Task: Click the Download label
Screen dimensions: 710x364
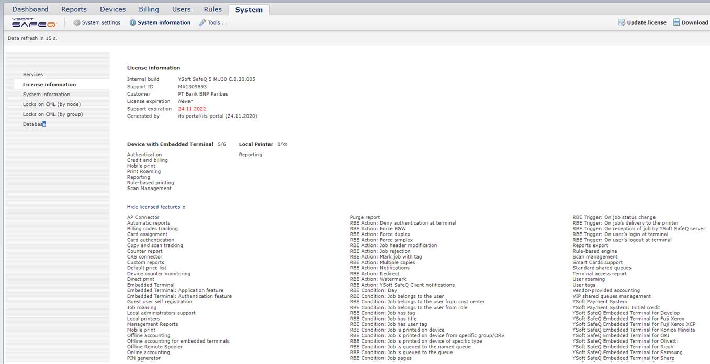Action: point(695,22)
